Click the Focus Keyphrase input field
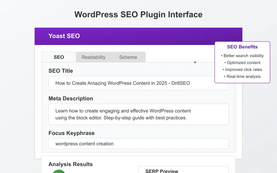 point(138,144)
